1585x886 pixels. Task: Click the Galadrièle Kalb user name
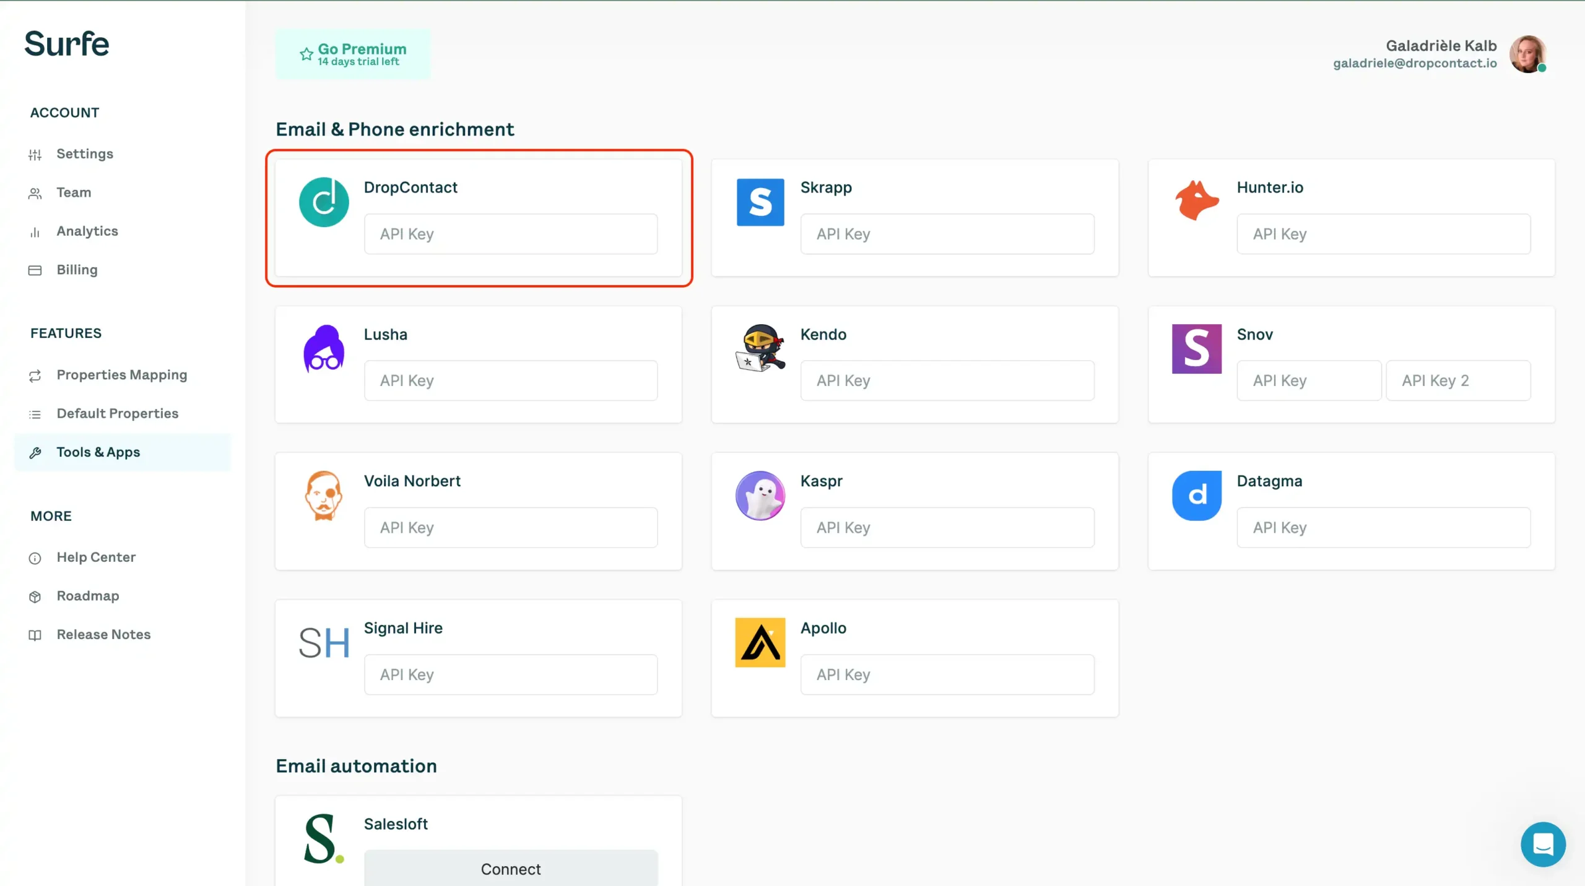click(x=1441, y=46)
